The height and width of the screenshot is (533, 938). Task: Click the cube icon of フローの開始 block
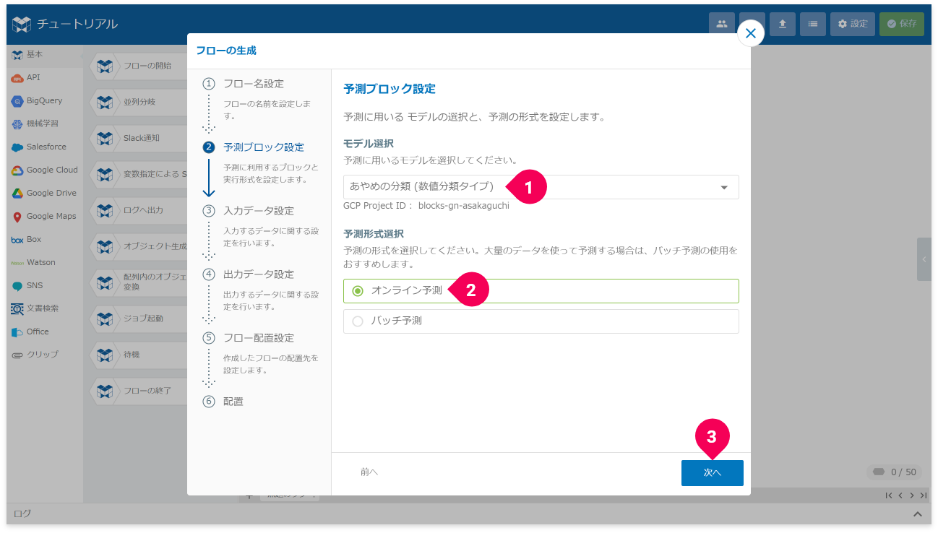(106, 66)
